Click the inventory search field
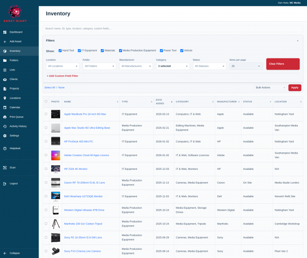Viewport: 307px width, 258px height. pos(173,29)
